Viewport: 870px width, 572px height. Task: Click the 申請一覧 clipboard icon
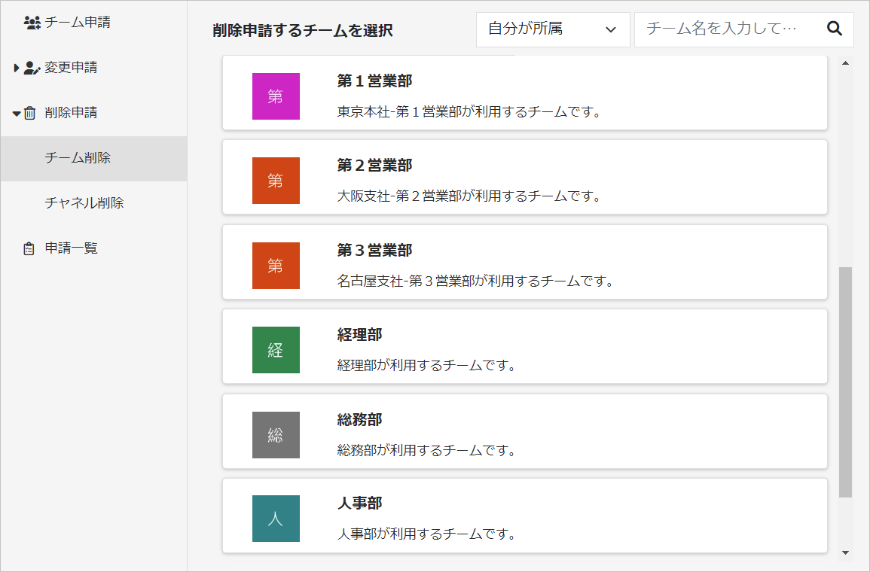[x=30, y=248]
